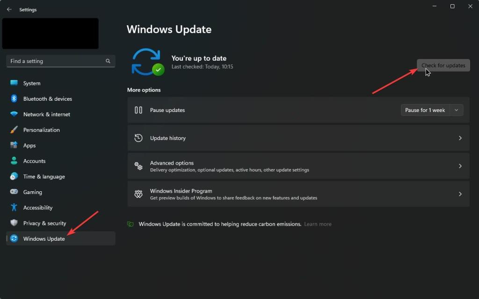479x299 pixels.
Task: Click the back arrow in Settings header
Action: pyautogui.click(x=9, y=9)
